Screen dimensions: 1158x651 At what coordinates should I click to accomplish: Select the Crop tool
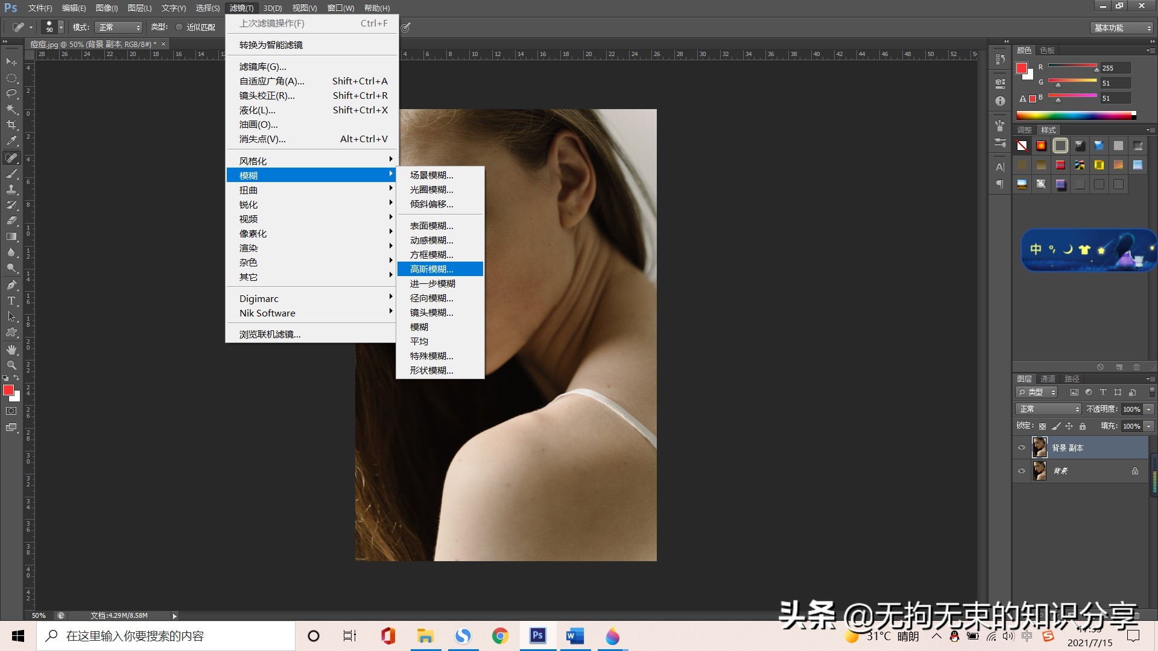coord(11,125)
